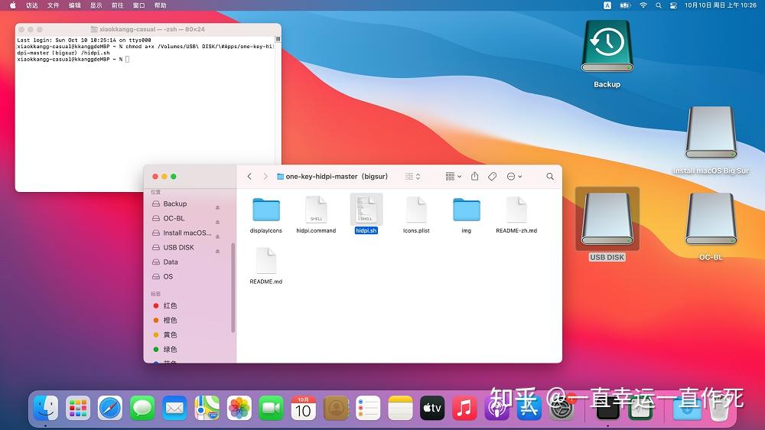765x430 pixels.
Task: Open Calendar from the Dock
Action: 303,408
